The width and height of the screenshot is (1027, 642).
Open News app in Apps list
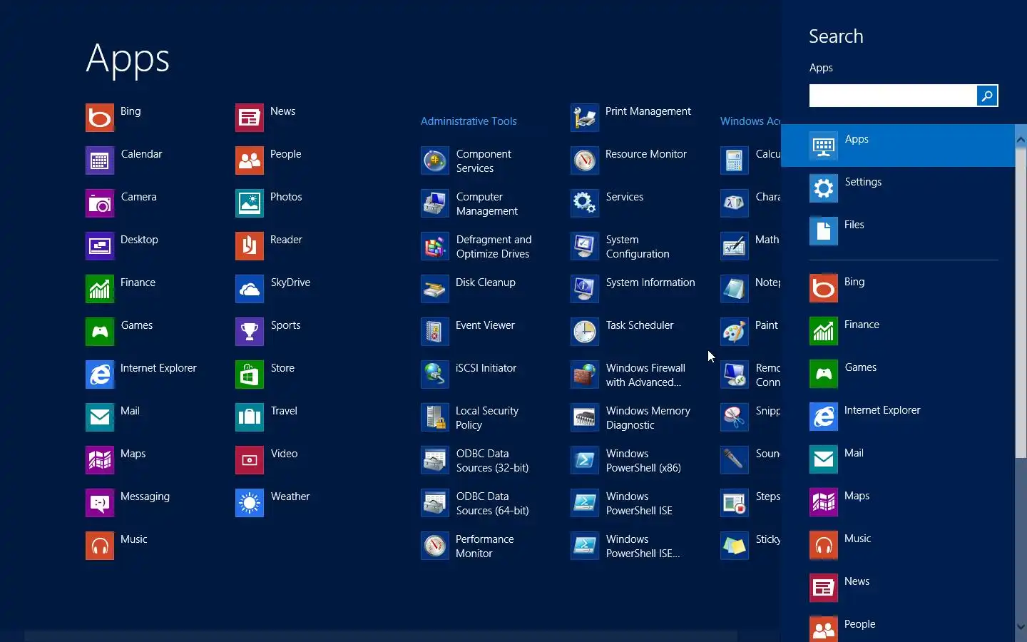pyautogui.click(x=250, y=118)
